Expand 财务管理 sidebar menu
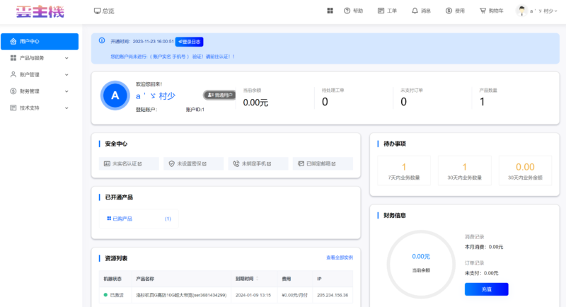 pos(40,91)
